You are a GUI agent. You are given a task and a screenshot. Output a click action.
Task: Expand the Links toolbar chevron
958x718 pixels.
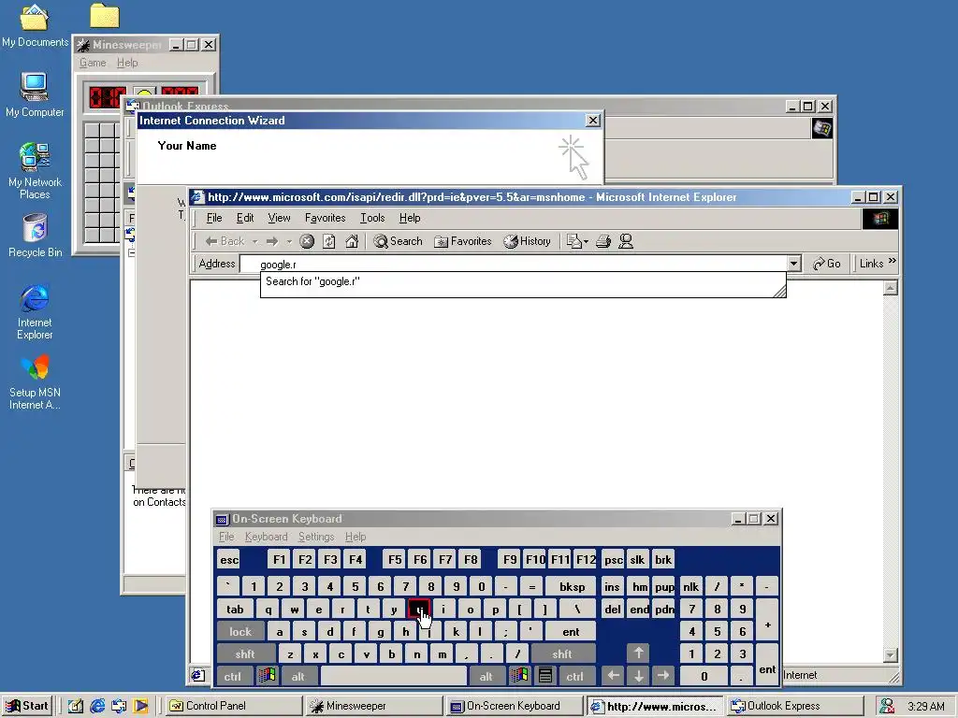pyautogui.click(x=892, y=262)
